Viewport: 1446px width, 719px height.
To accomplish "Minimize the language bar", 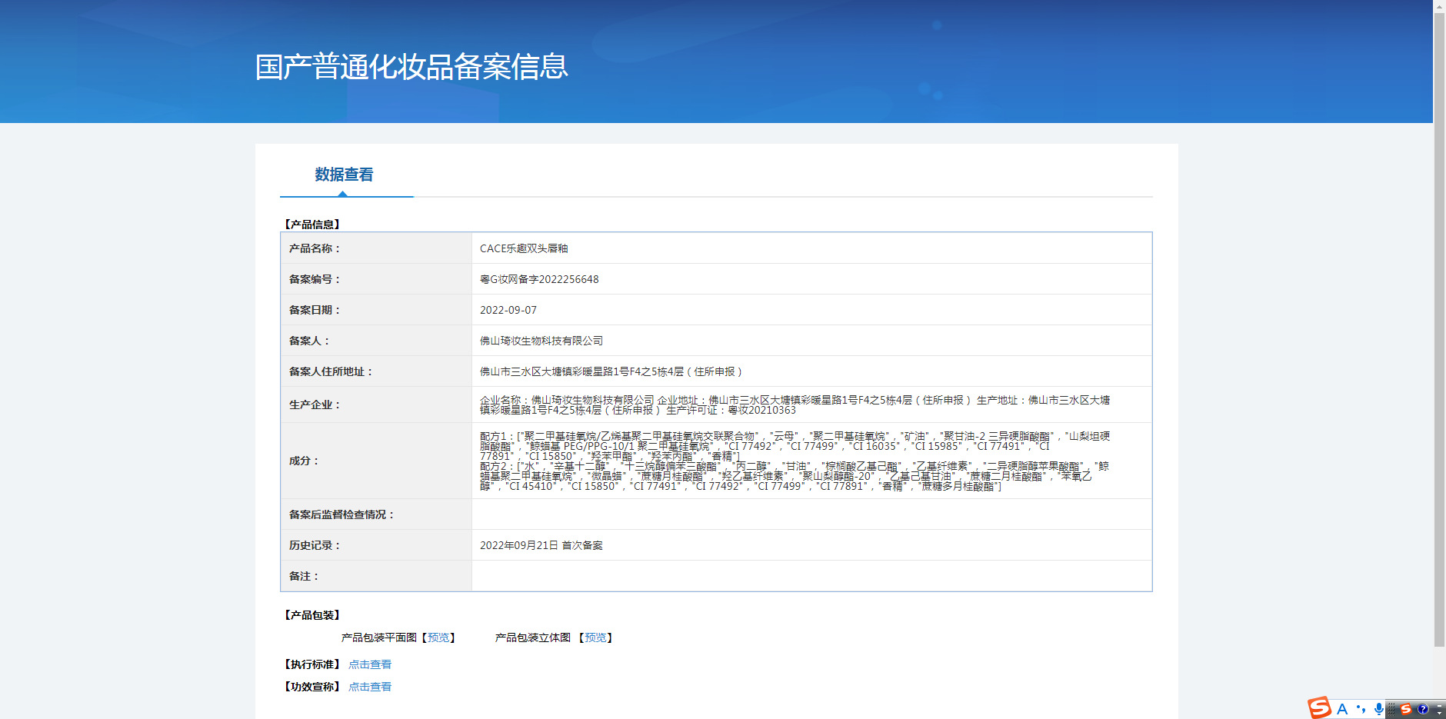I will (x=1439, y=706).
